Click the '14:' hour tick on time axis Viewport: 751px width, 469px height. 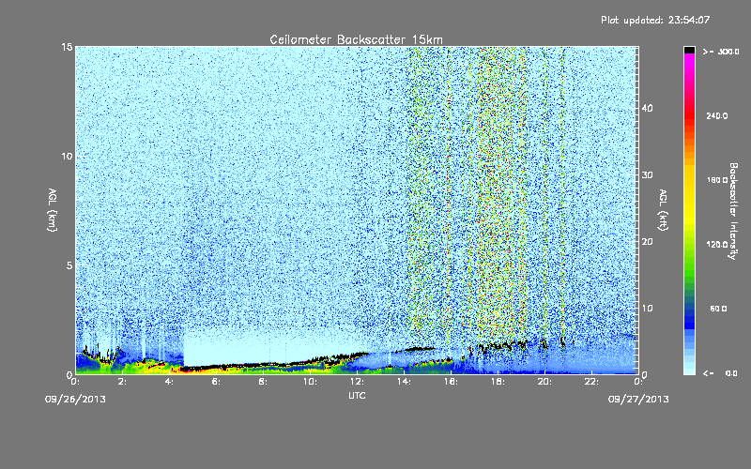(x=404, y=382)
